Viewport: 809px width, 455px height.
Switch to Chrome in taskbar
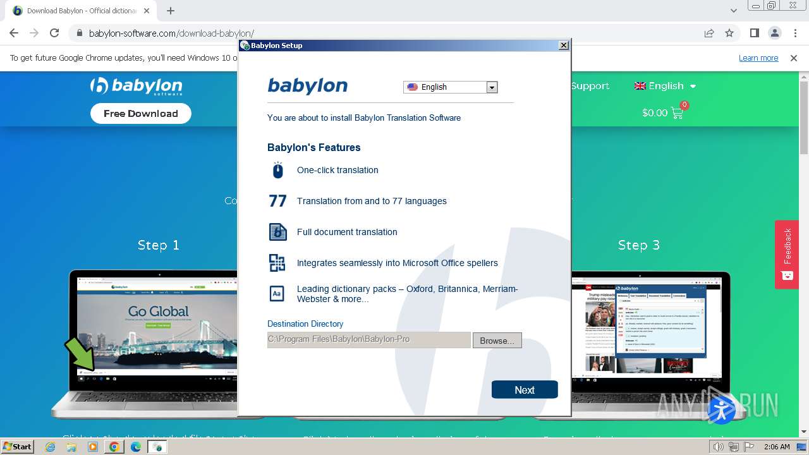point(114,447)
